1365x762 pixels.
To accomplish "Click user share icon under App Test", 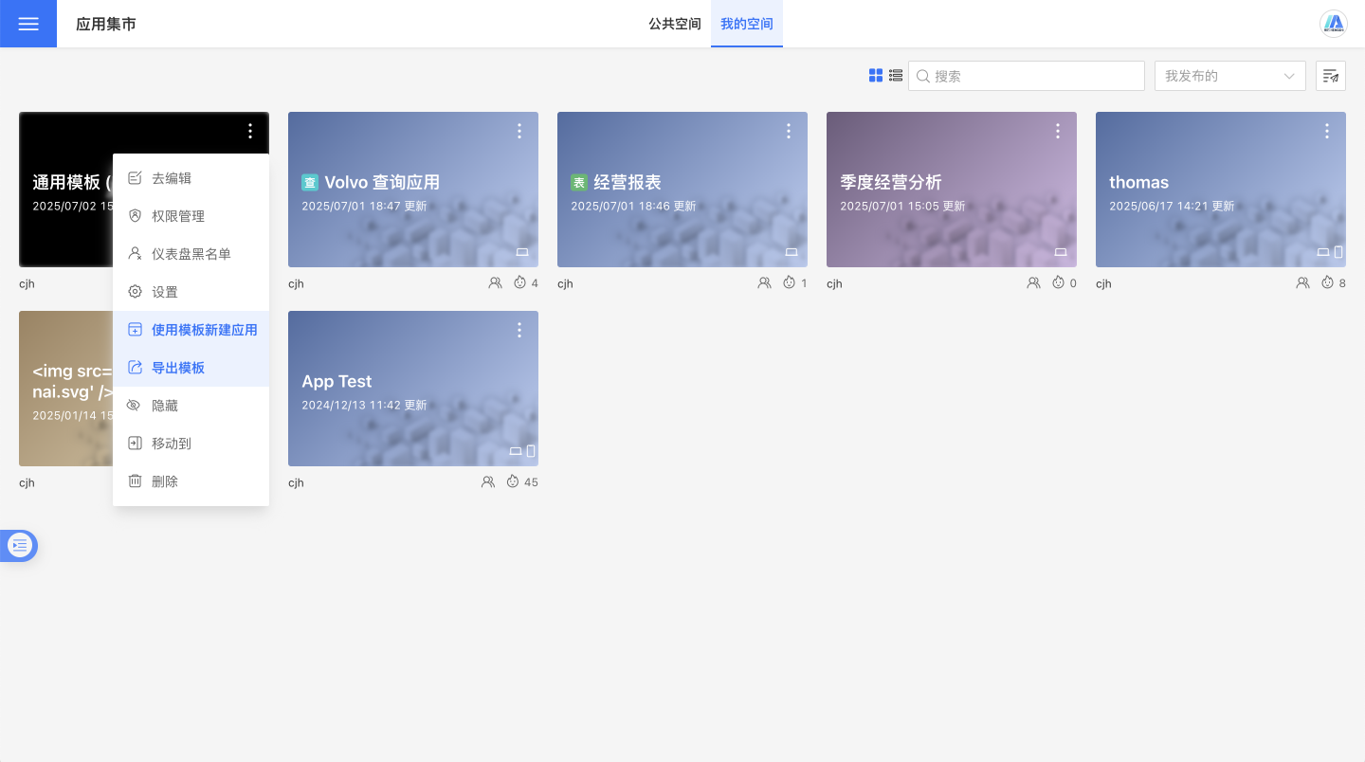I will (x=488, y=482).
